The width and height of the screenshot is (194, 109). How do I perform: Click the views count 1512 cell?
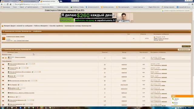pos(143,69)
